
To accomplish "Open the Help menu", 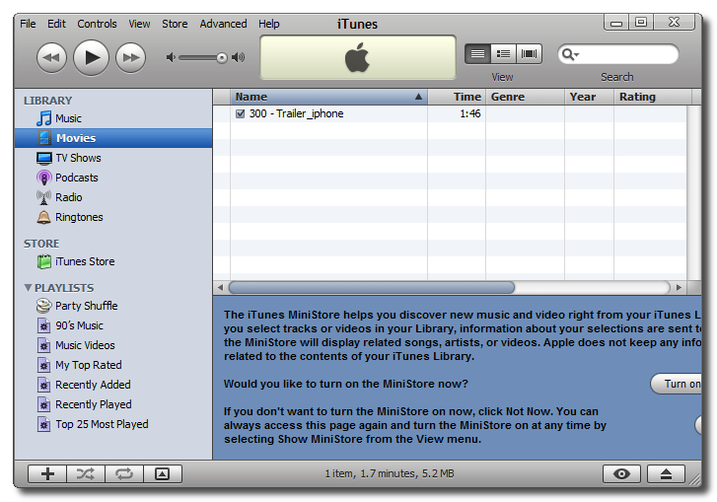I will [269, 24].
